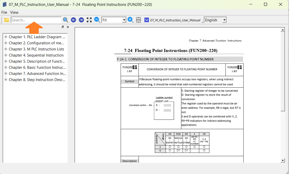289x174 pixels.
Task: Expand Chapter 1 PLC Ladder Diagram node
Action: click(x=6, y=37)
